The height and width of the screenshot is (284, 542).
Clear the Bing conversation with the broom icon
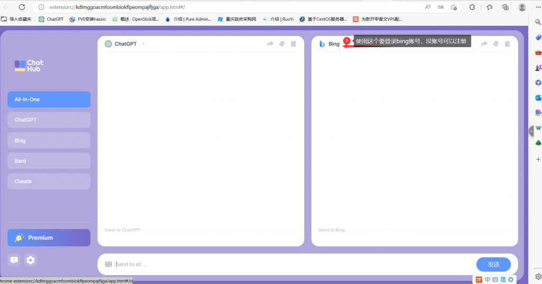coord(495,44)
